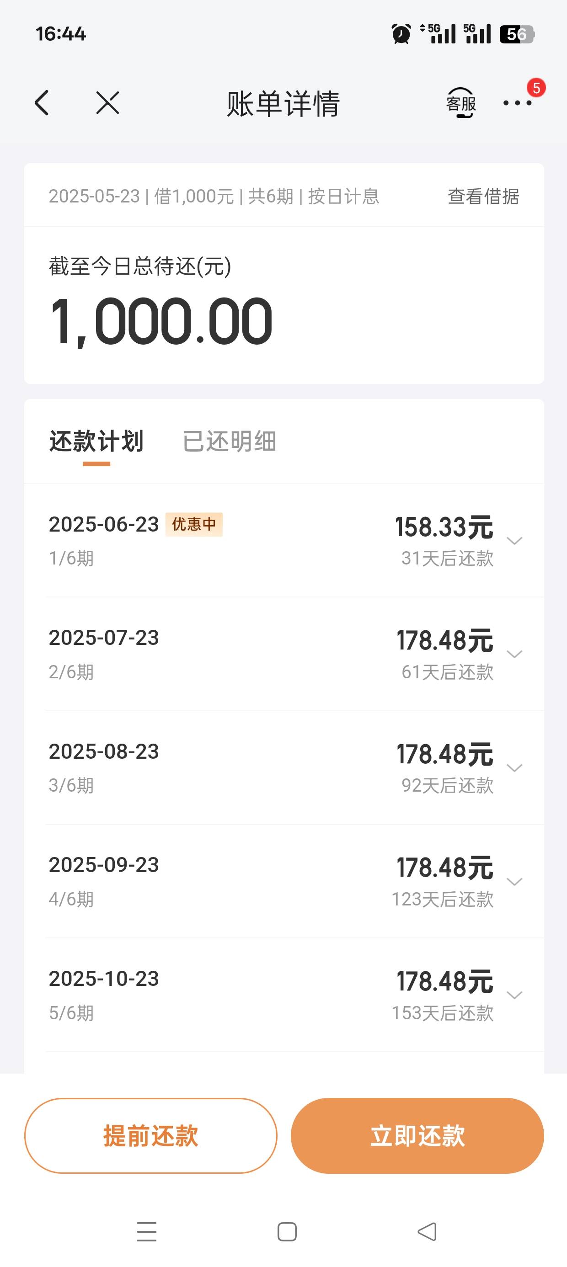Tap the Android recent apps menu icon
Screen dimensions: 567x1267
[147, 1232]
